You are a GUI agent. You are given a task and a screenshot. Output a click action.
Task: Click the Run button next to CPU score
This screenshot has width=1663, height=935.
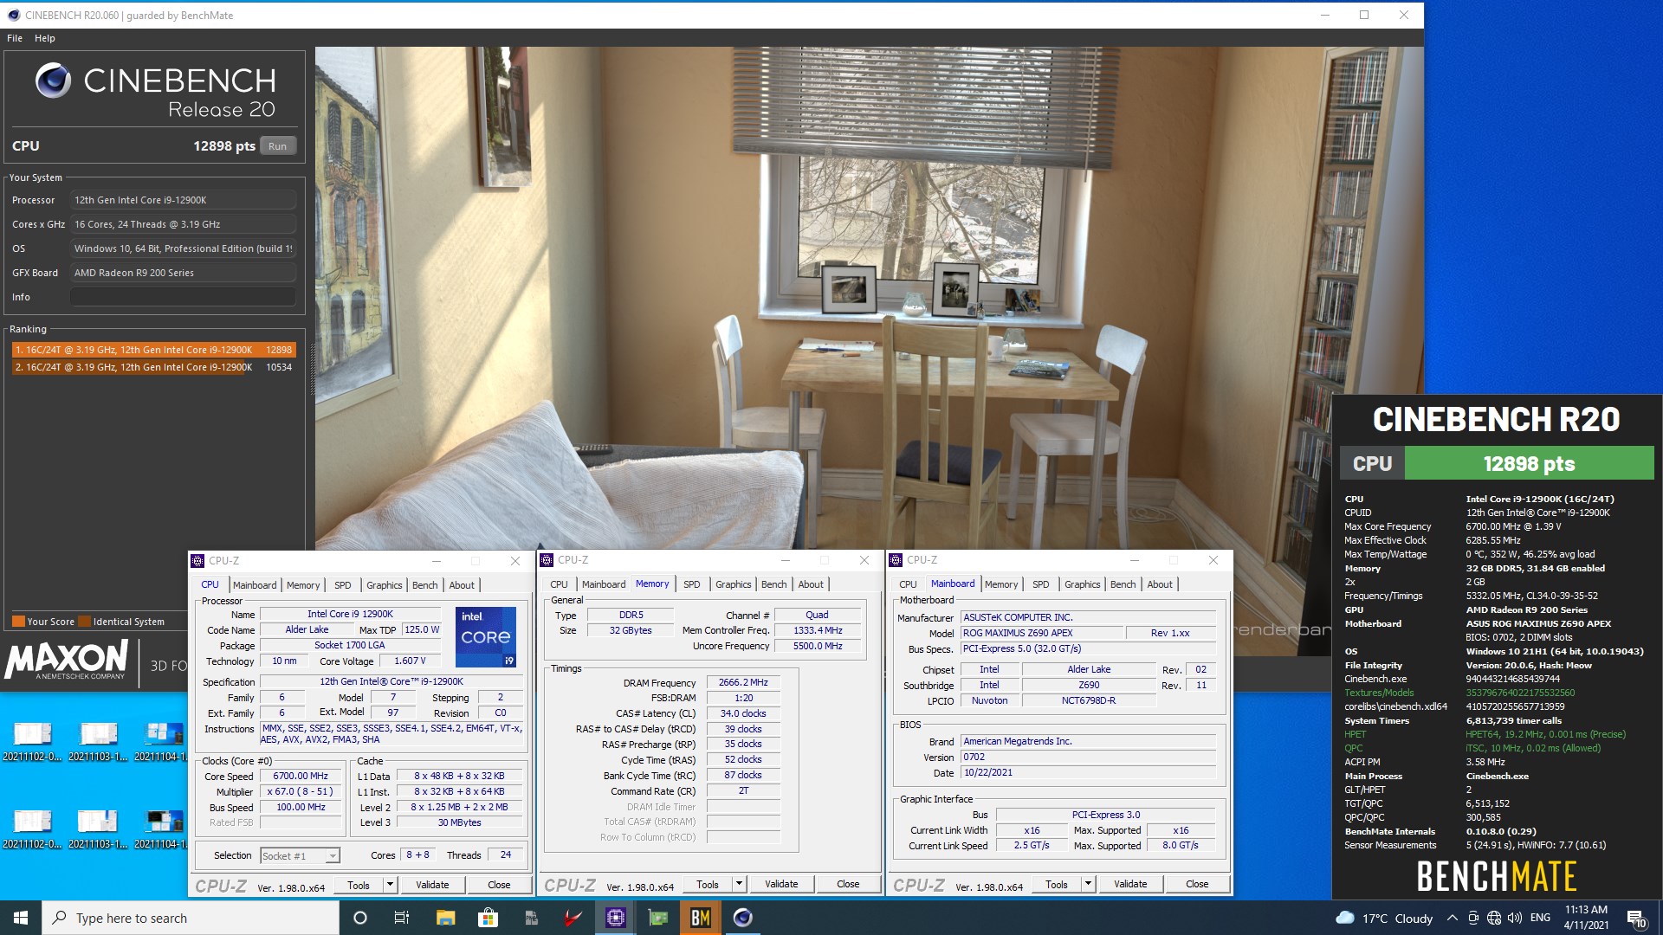tap(277, 146)
